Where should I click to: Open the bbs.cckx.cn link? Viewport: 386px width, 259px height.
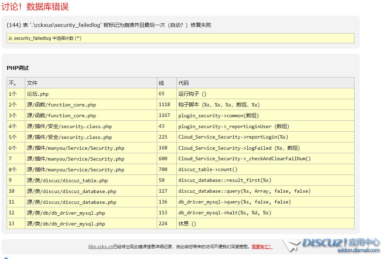pyautogui.click(x=100, y=246)
